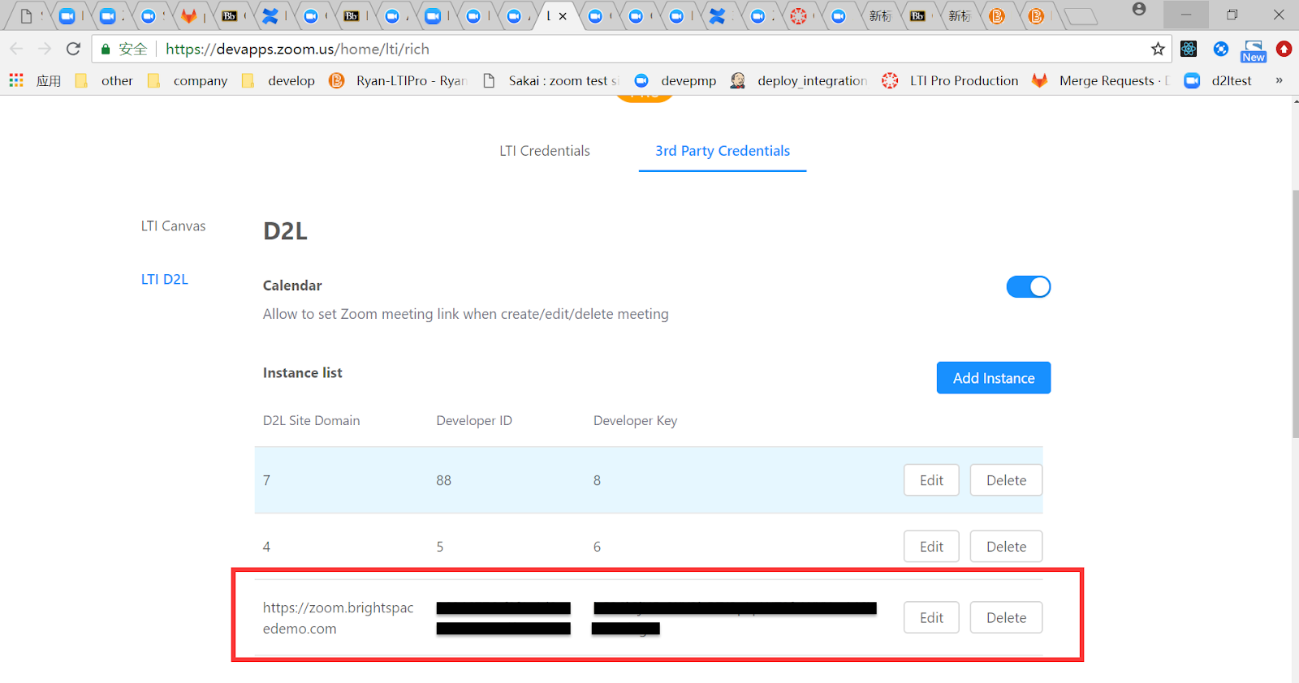Open the devepmp bookmark
The width and height of the screenshot is (1299, 683).
675,80
